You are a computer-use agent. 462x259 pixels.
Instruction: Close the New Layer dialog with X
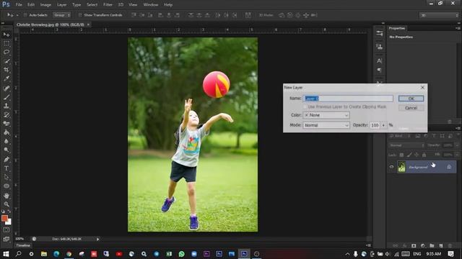click(x=422, y=88)
